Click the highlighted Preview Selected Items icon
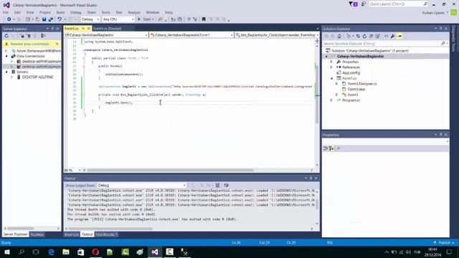Image resolution: width=459 pixels, height=258 pixels. tap(399, 37)
